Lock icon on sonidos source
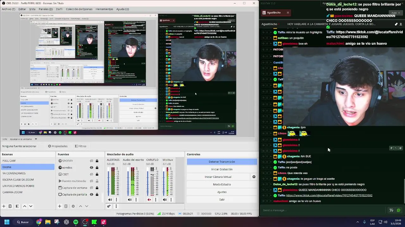This screenshot has height=227, width=405. point(97,167)
